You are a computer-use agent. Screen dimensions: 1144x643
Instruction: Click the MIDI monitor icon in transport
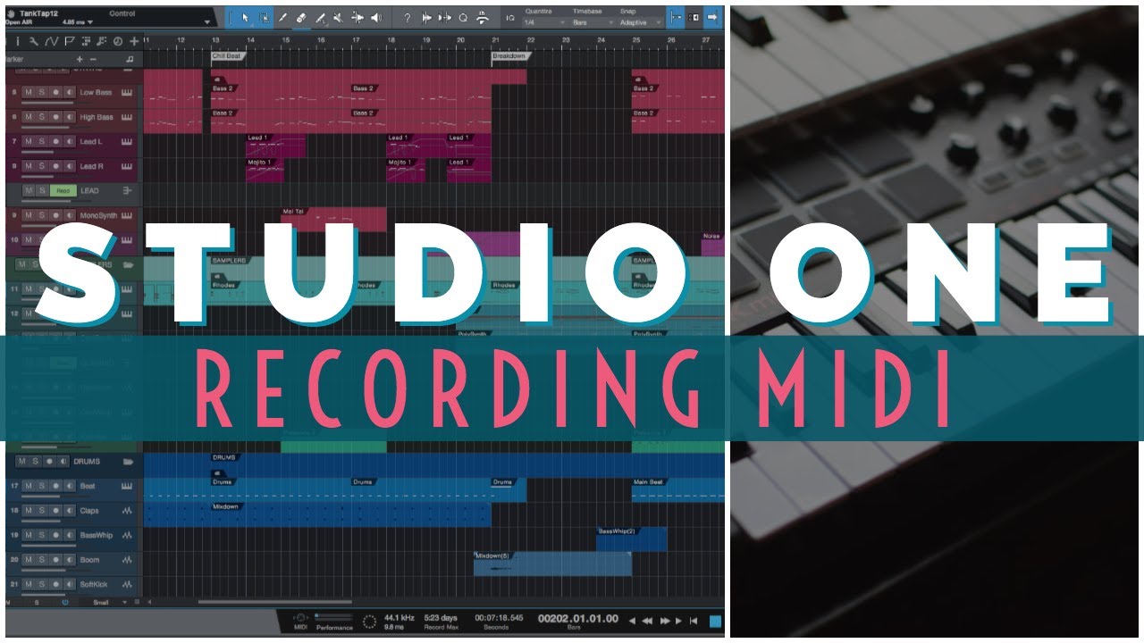click(301, 619)
